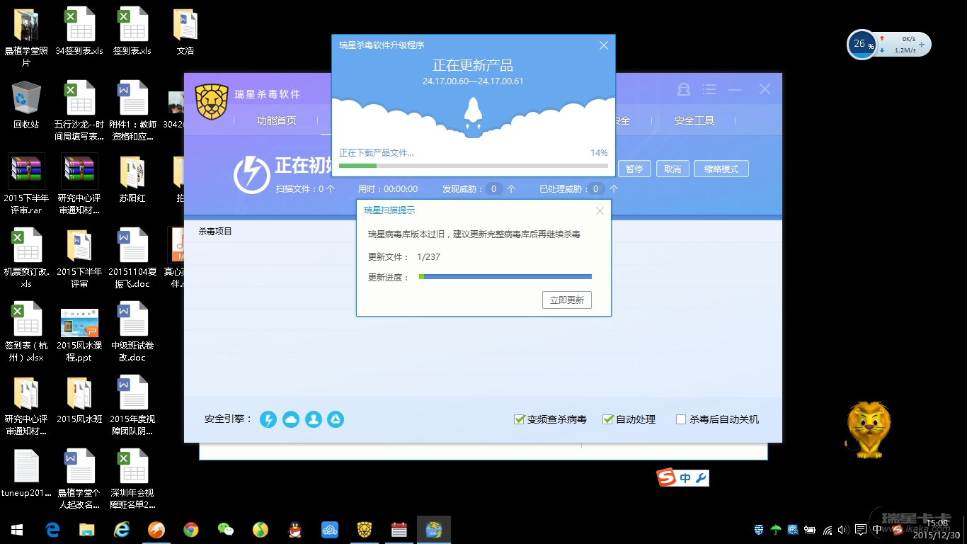The image size is (967, 544).
Task: Open the Rising main menu list icon
Action: point(709,89)
